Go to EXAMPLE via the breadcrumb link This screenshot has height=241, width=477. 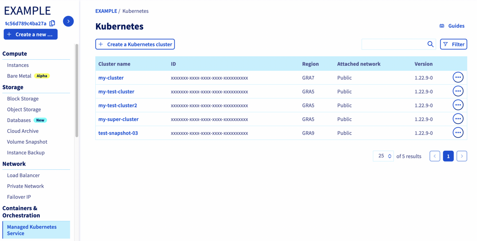coord(106,11)
